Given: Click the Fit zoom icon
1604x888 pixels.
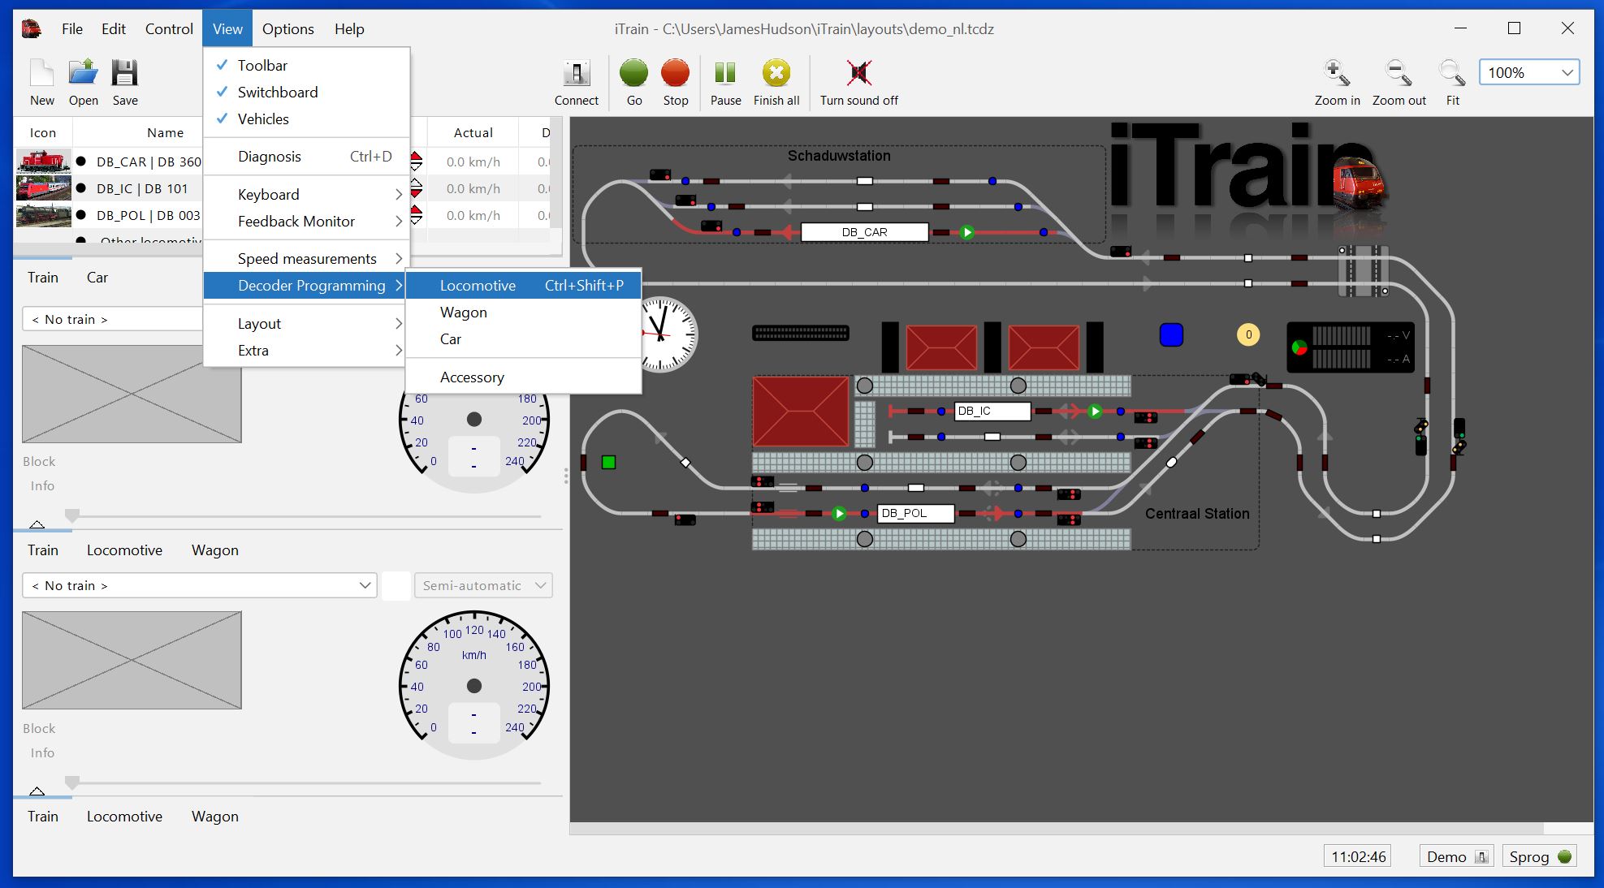Looking at the screenshot, I should (1452, 80).
